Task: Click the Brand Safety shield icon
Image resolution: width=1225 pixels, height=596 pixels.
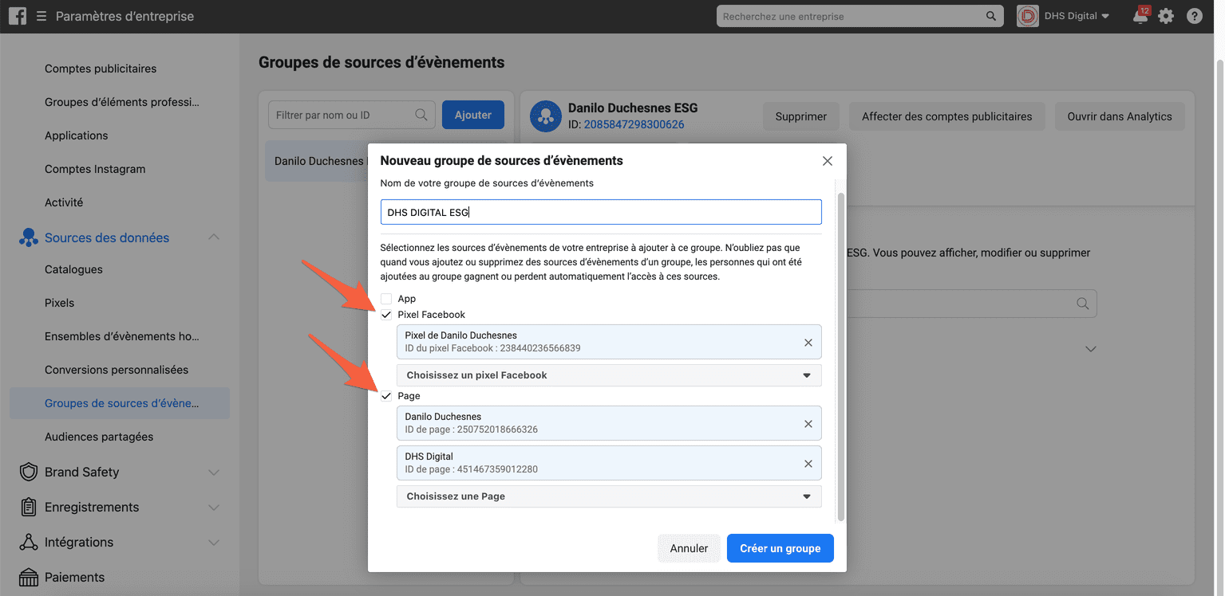Action: pyautogui.click(x=29, y=472)
